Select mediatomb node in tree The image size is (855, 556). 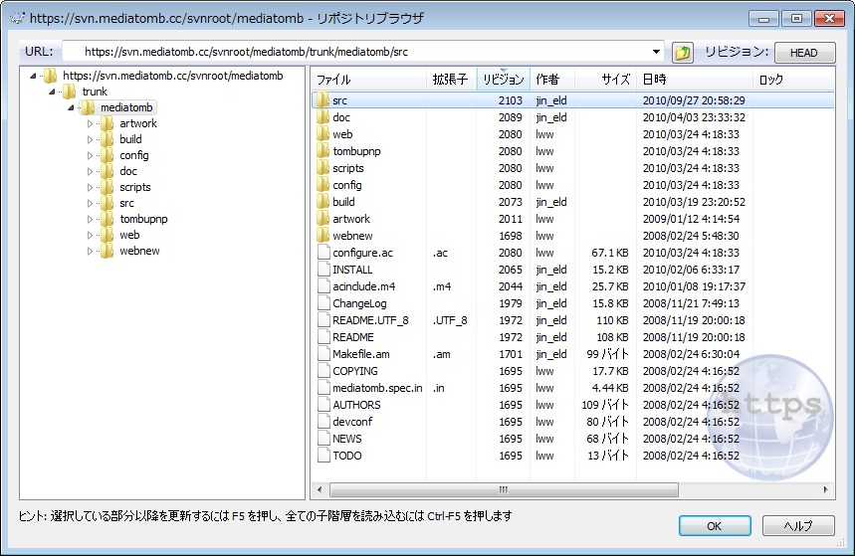(x=126, y=107)
